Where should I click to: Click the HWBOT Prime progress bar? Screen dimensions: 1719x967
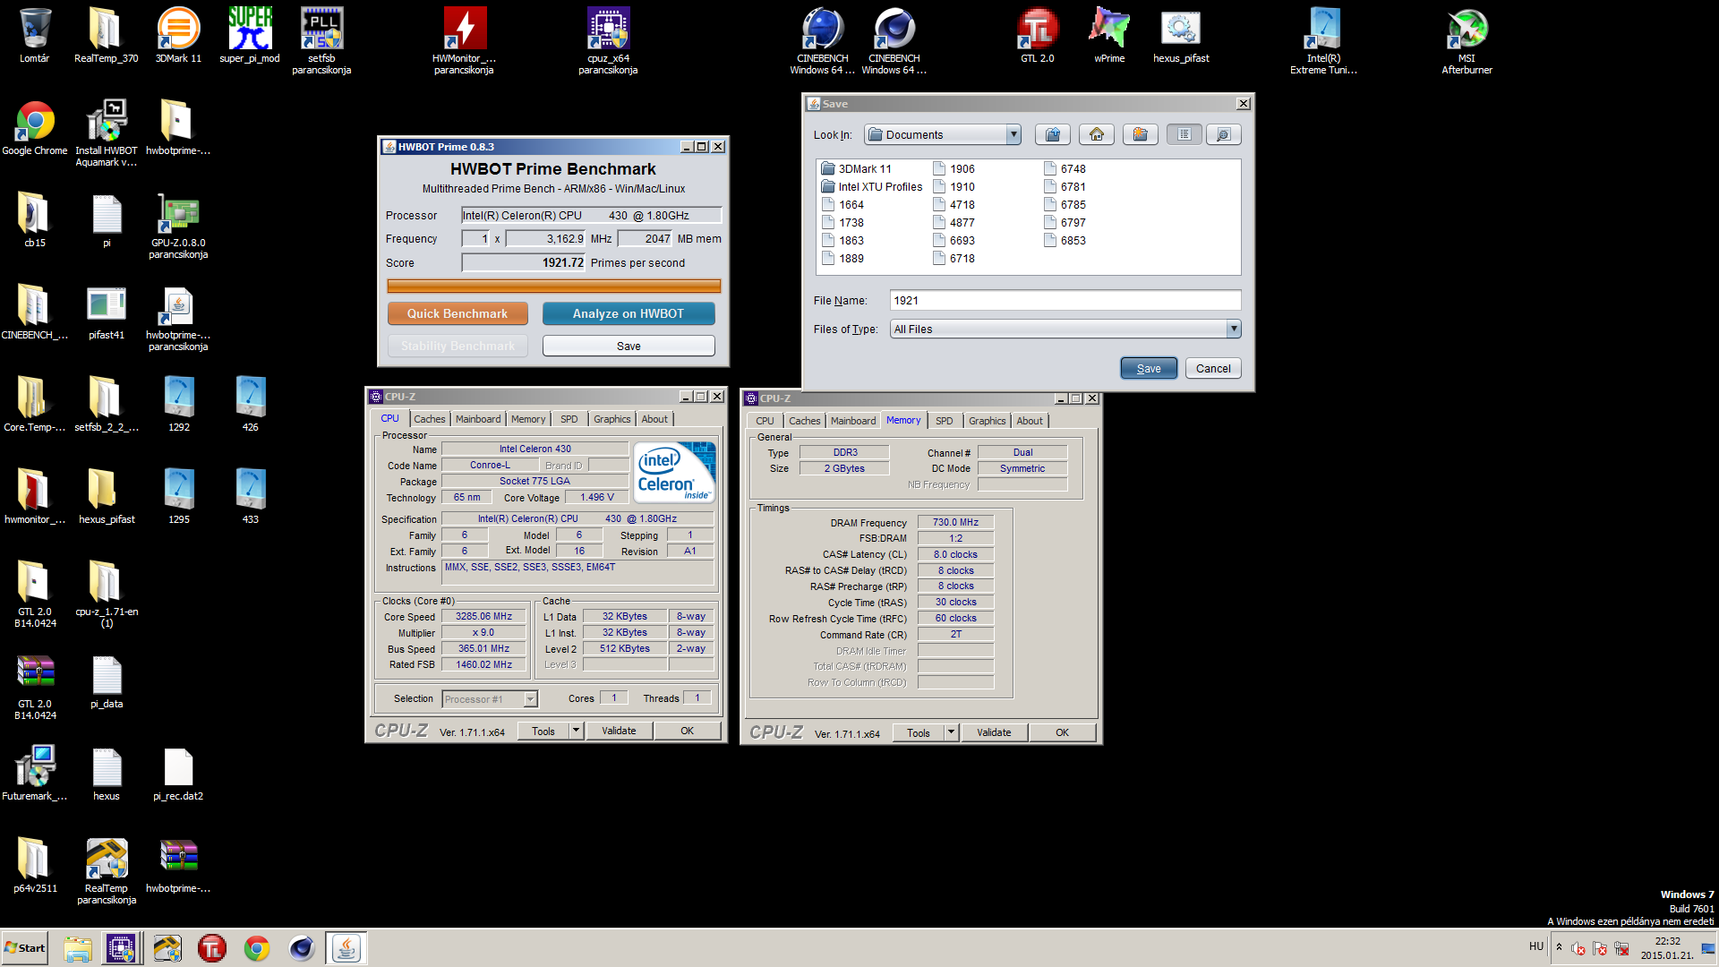[x=553, y=286]
